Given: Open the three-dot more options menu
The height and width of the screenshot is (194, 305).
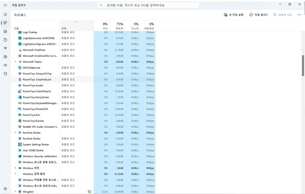Looking at the screenshot, I should (x=299, y=15).
